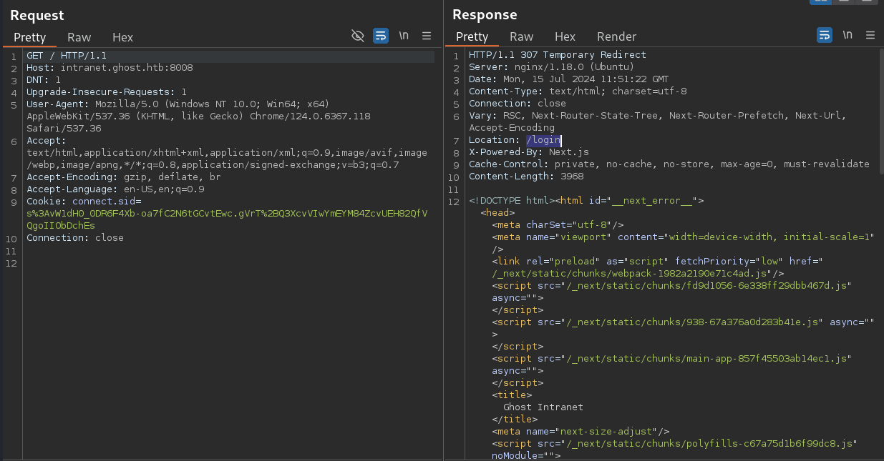Switch to the Pretty tab in Request
Viewport: 884px width, 461px height.
[x=29, y=37]
